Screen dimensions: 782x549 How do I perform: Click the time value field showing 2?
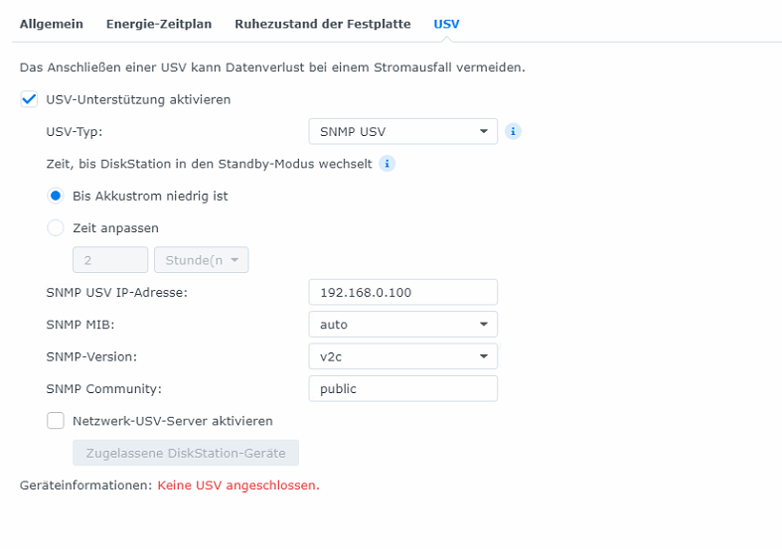(x=110, y=260)
